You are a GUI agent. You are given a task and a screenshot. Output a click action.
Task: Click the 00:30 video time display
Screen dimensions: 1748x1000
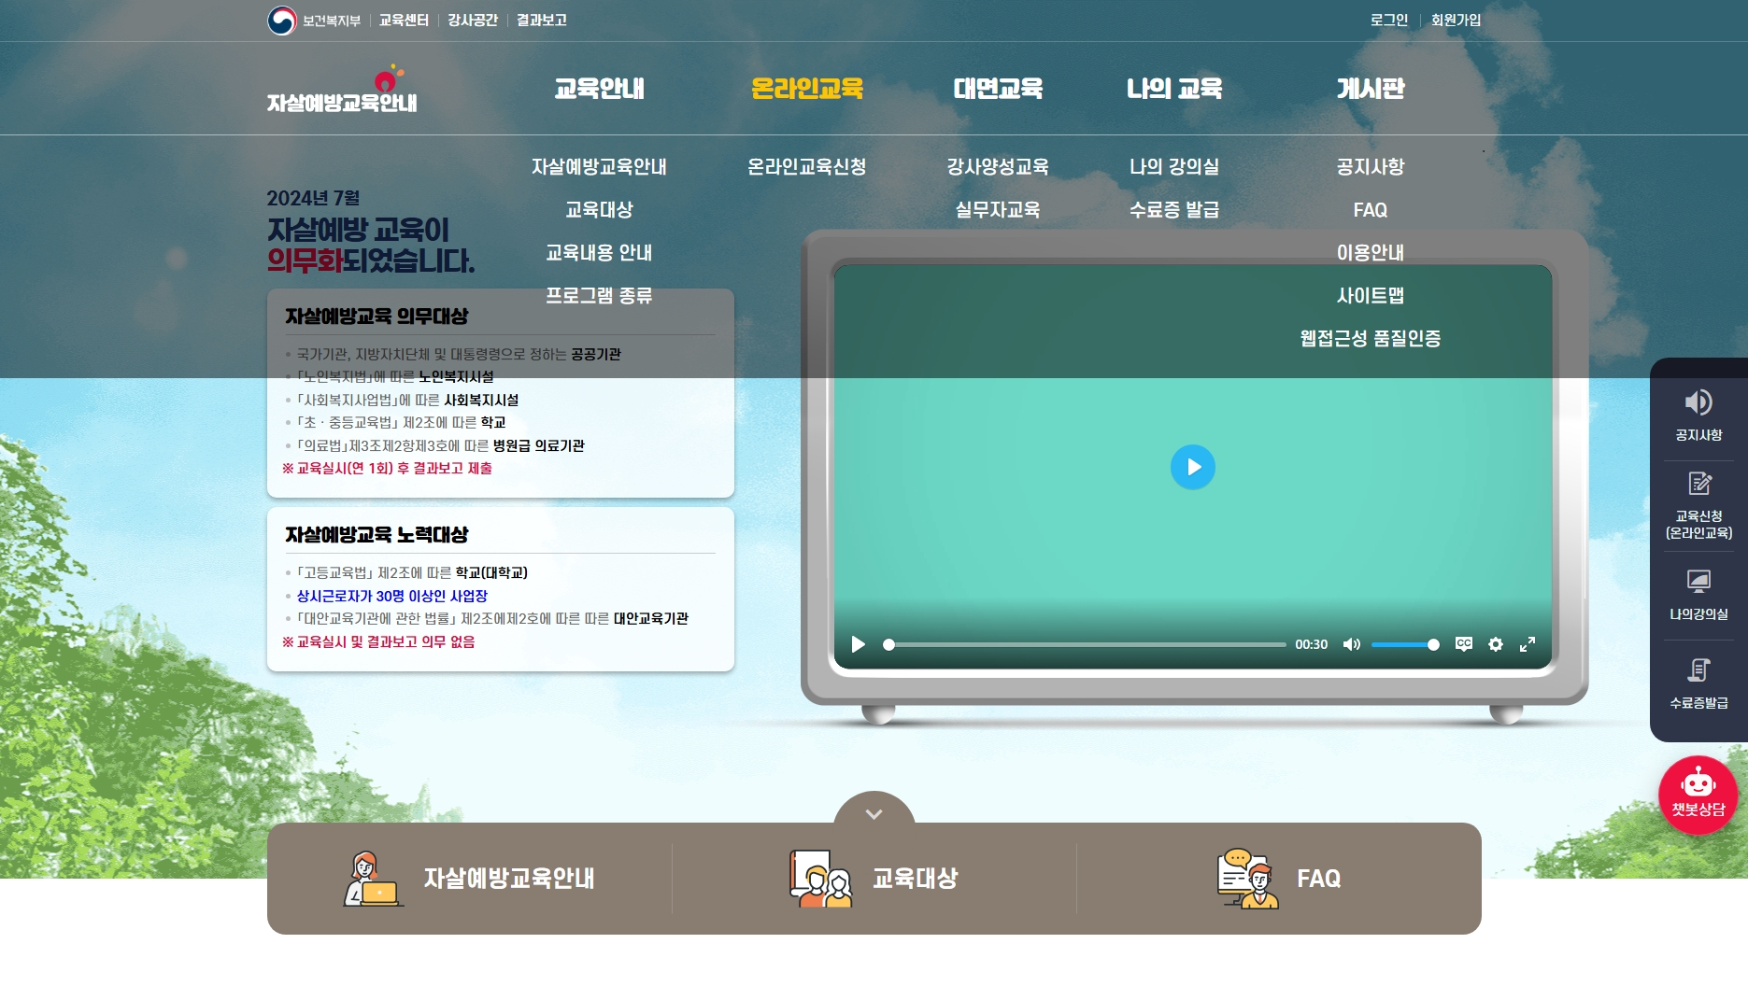(x=1312, y=644)
